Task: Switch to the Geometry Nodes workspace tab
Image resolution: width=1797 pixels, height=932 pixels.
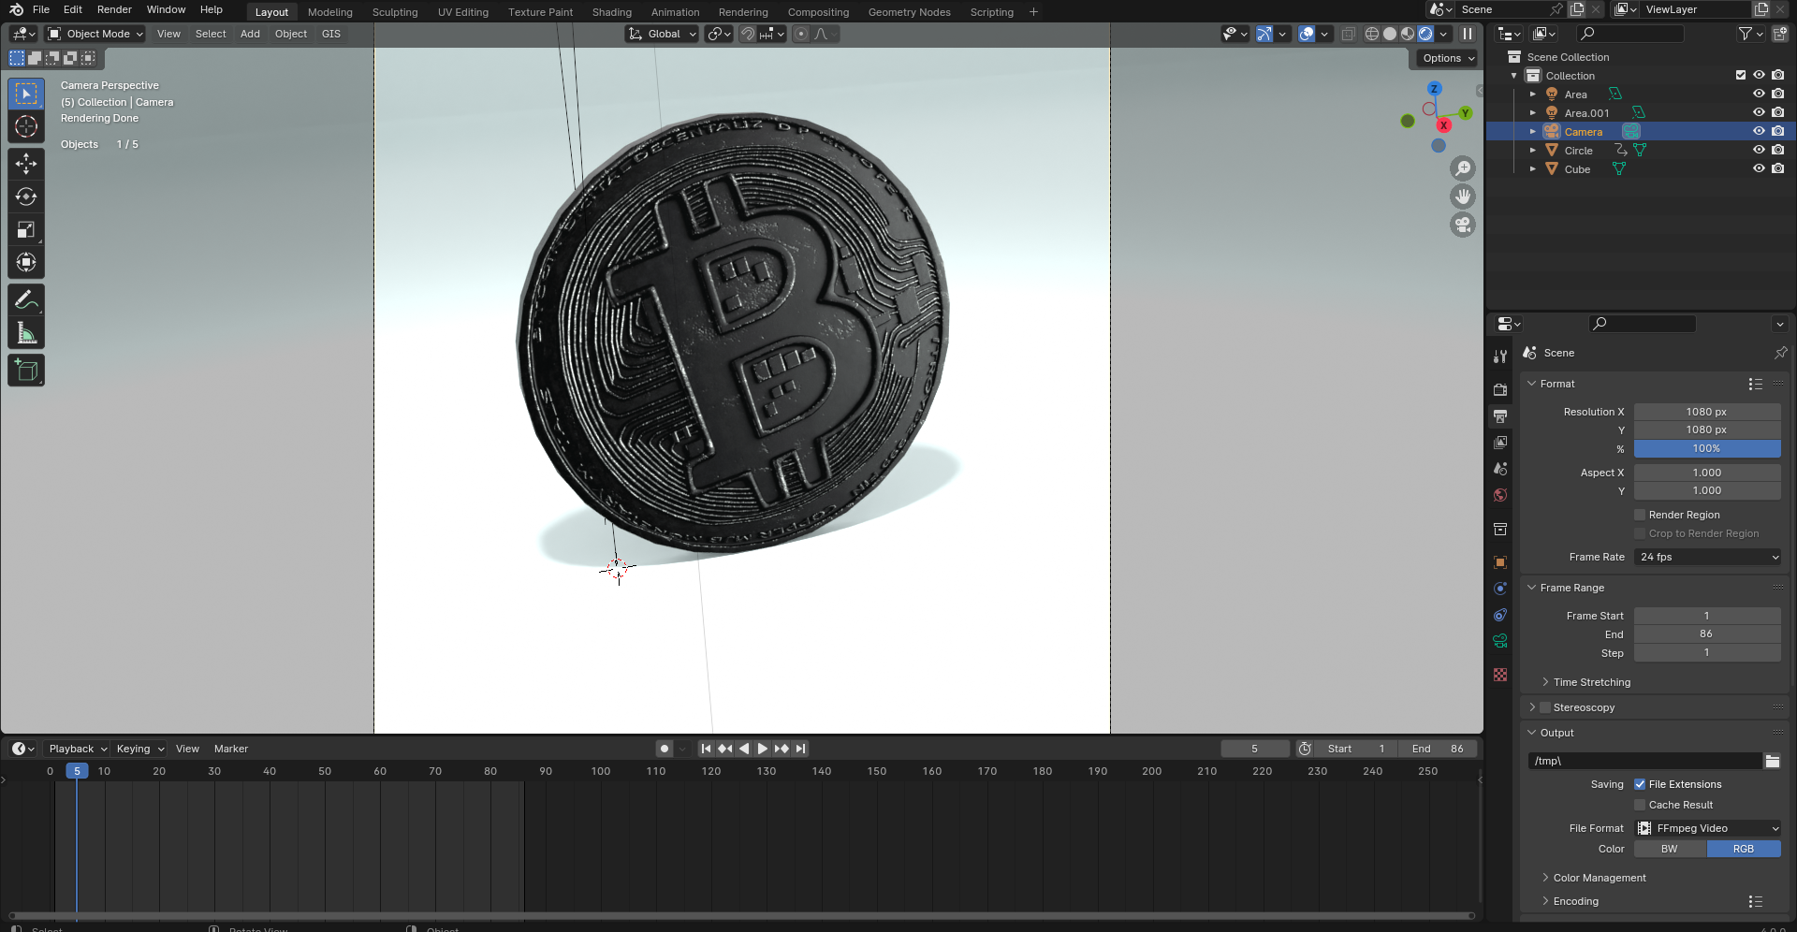Action: pyautogui.click(x=909, y=12)
